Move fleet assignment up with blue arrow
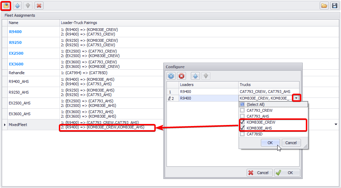The width and height of the screenshot is (341, 188). tap(17, 6)
